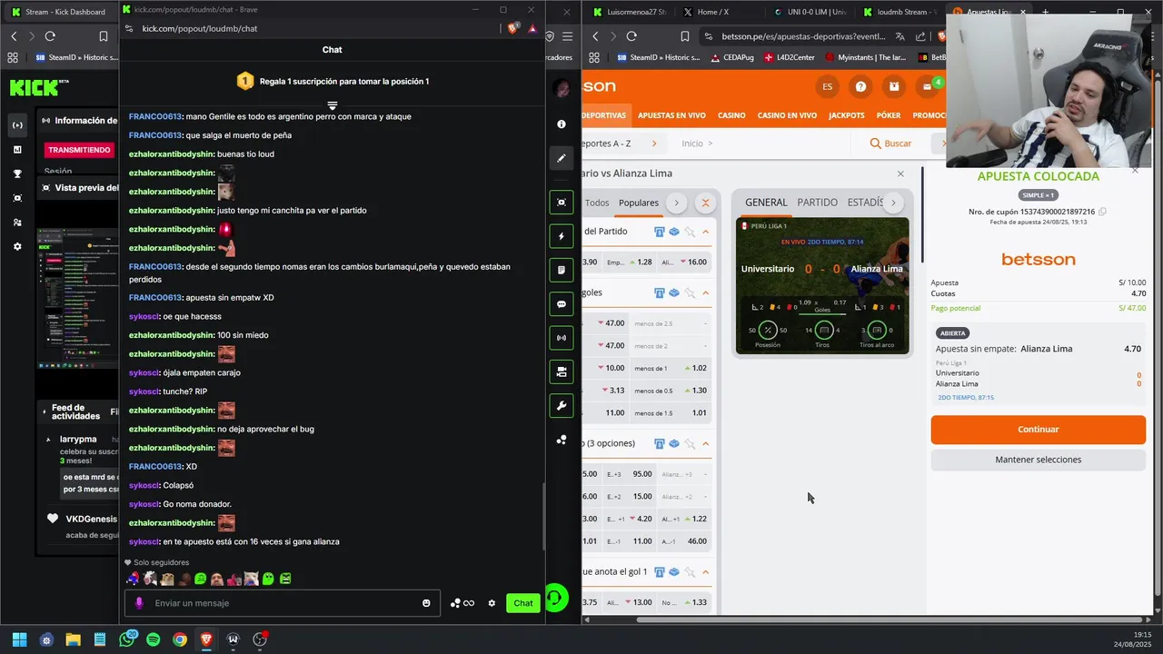Open JACKPOTS menu item
Image resolution: width=1163 pixels, height=654 pixels.
click(847, 115)
